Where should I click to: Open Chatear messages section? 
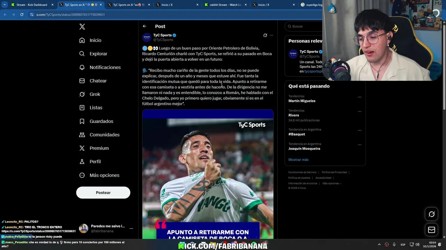93,81
